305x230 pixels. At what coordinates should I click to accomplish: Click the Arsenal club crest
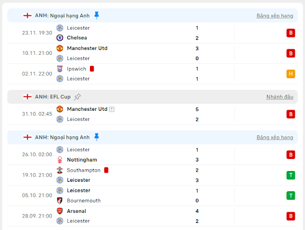(60, 211)
